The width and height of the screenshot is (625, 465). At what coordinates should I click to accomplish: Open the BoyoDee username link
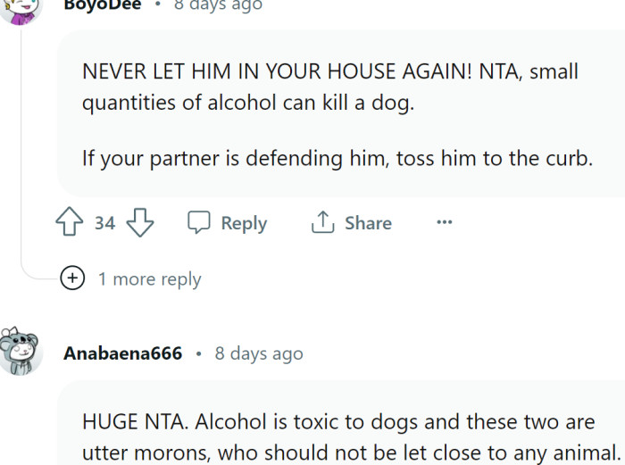102,4
